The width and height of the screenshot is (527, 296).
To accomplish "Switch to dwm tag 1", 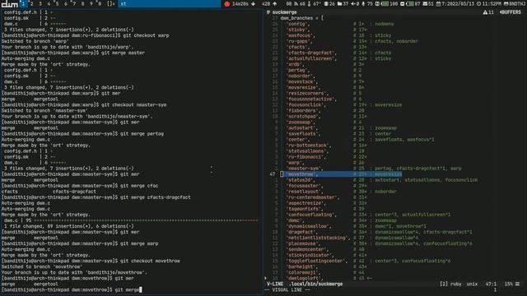I will point(23,3).
